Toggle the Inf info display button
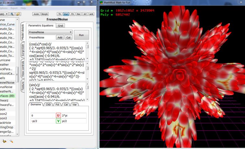Image resolution: width=245 pixels, height=149 pixels. tap(85, 14)
